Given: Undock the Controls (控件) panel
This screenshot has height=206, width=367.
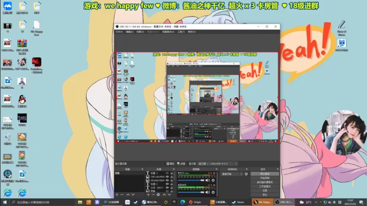Looking at the screenshot, I should (x=278, y=169).
